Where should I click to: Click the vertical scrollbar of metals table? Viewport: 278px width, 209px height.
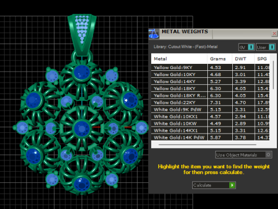[273, 75]
